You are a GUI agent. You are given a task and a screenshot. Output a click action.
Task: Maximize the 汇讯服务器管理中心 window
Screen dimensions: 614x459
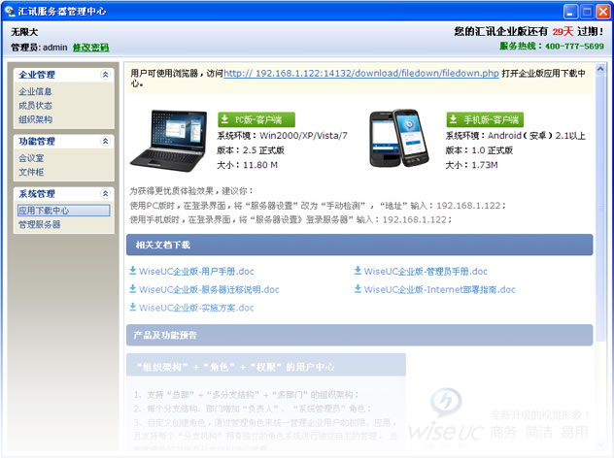pyautogui.click(x=587, y=12)
